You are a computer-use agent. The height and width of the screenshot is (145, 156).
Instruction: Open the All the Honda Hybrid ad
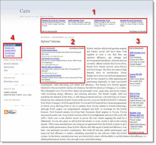coord(49,50)
